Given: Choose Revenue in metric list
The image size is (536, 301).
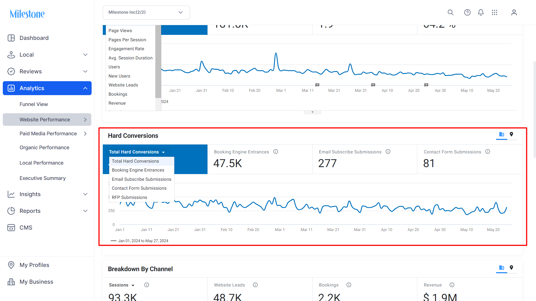Looking at the screenshot, I should coord(130,103).
